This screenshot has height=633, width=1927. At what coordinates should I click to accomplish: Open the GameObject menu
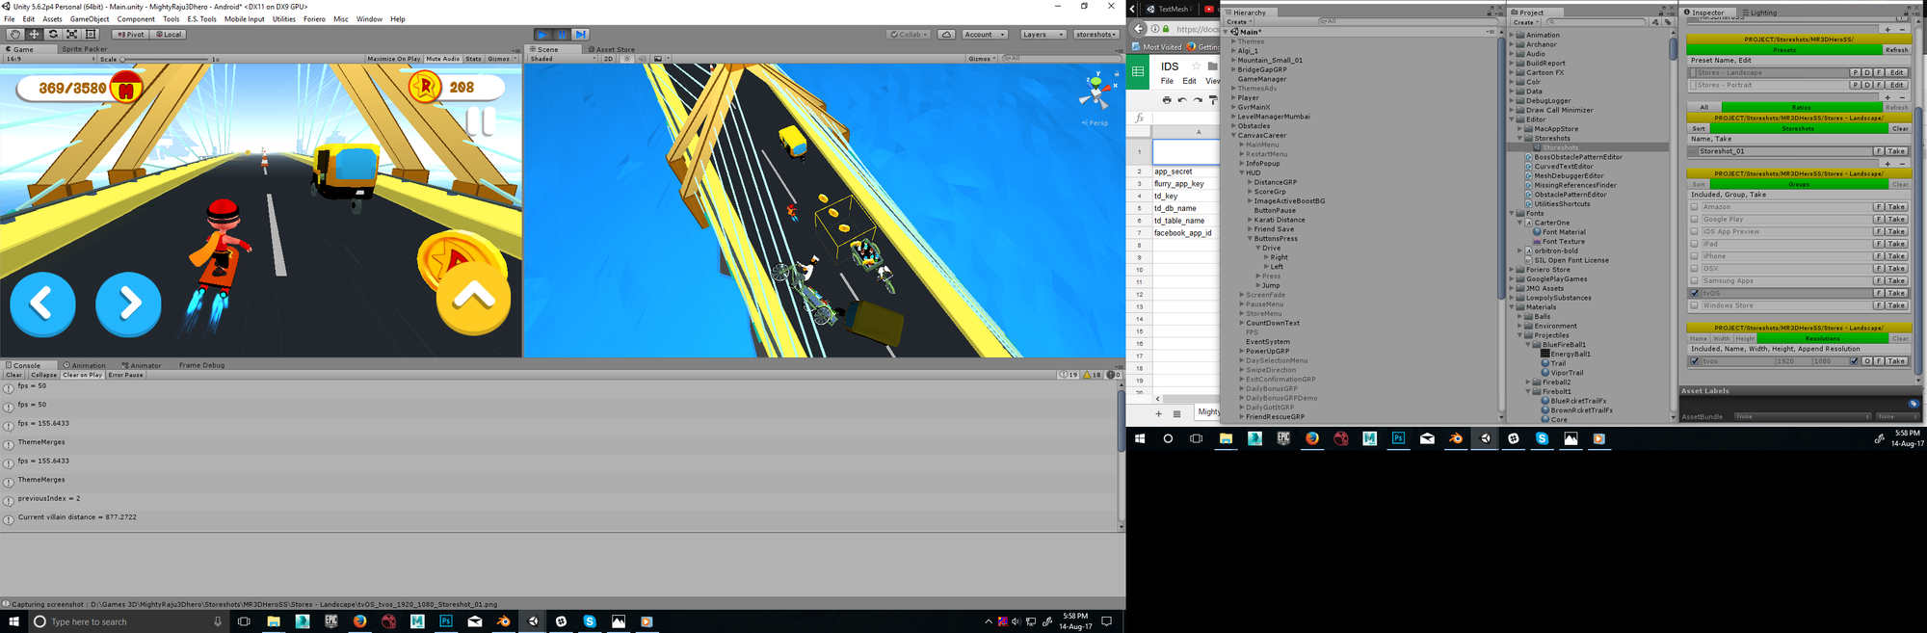[90, 19]
